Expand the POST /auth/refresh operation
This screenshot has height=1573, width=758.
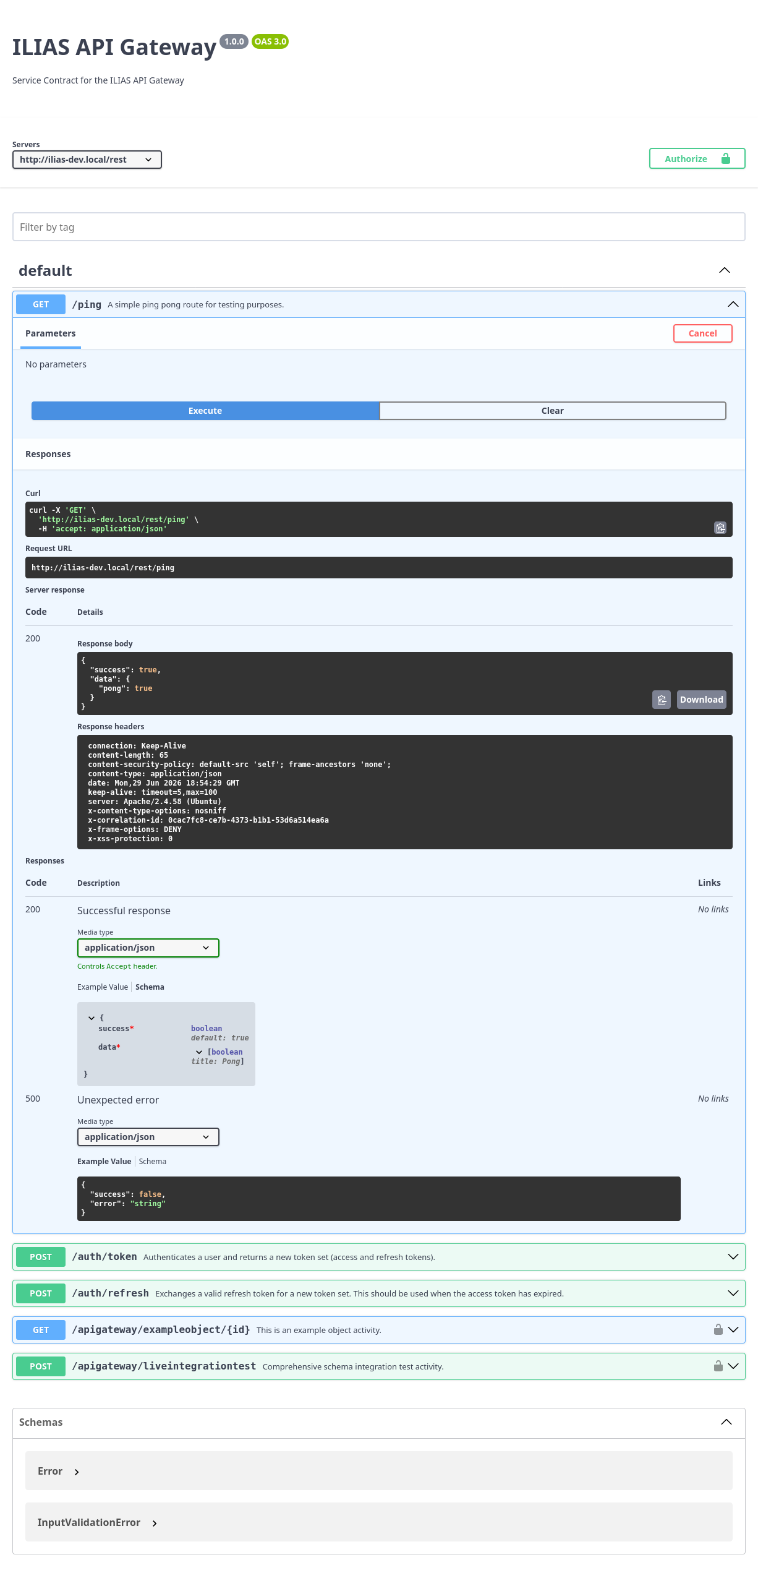[733, 1293]
